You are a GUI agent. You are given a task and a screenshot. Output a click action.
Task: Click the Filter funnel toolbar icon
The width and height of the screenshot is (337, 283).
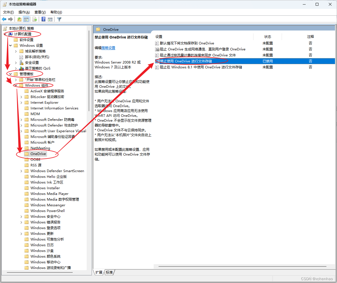[x=59, y=19]
